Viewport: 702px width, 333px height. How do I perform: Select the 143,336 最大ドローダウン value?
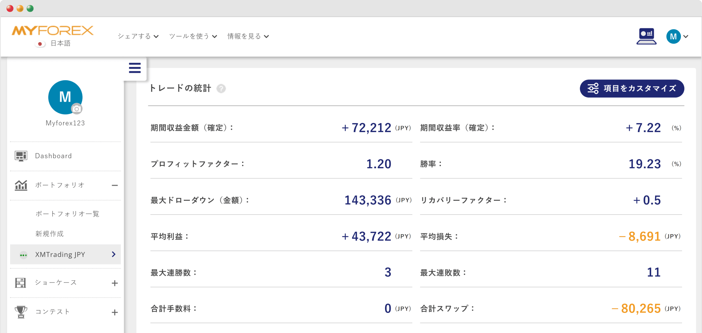[368, 200]
